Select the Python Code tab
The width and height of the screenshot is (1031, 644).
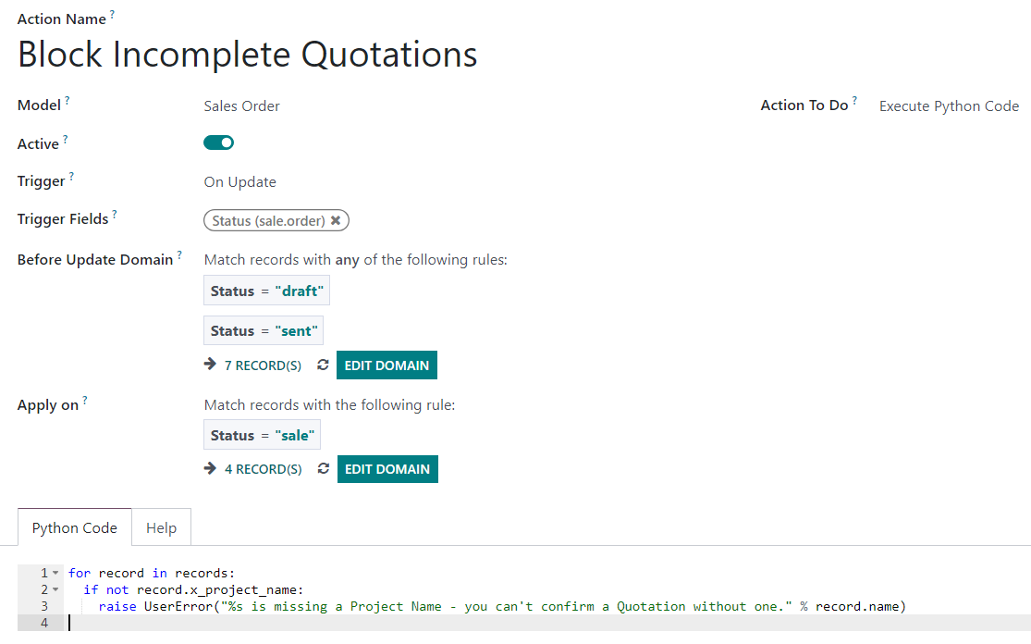coord(75,527)
